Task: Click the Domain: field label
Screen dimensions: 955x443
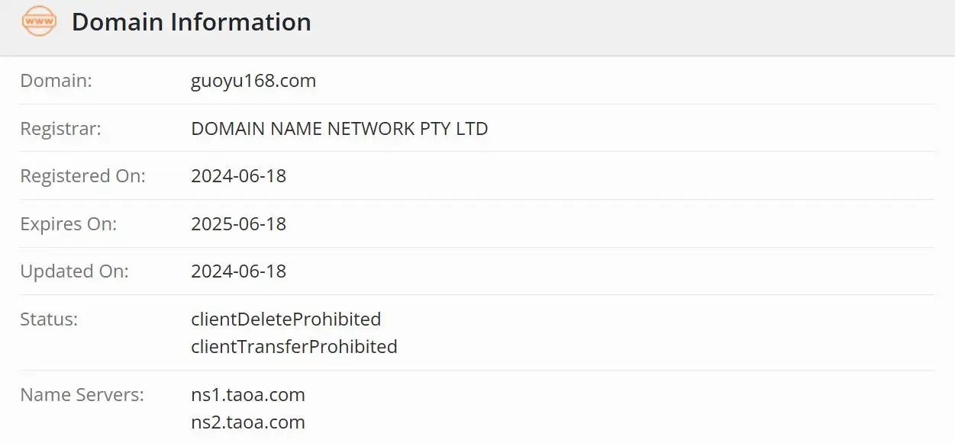Action: pos(56,81)
